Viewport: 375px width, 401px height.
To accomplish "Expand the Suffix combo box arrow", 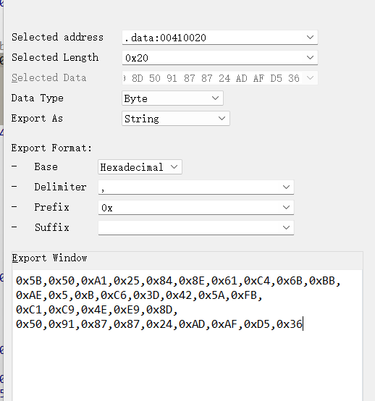I will pyautogui.click(x=286, y=227).
